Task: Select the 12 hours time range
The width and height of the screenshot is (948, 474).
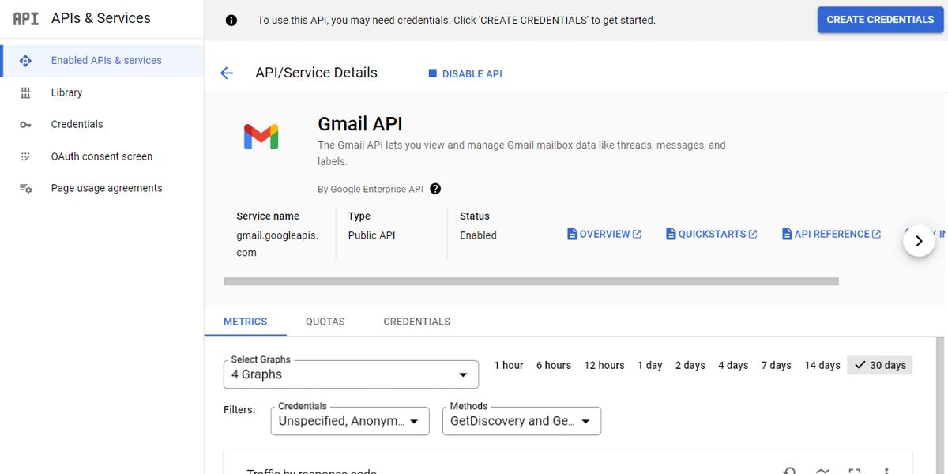Action: click(604, 365)
